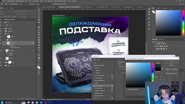Toggle the Показать кольцо пробы checkbox
185x104 pixels.
pyautogui.click(x=54, y=4)
